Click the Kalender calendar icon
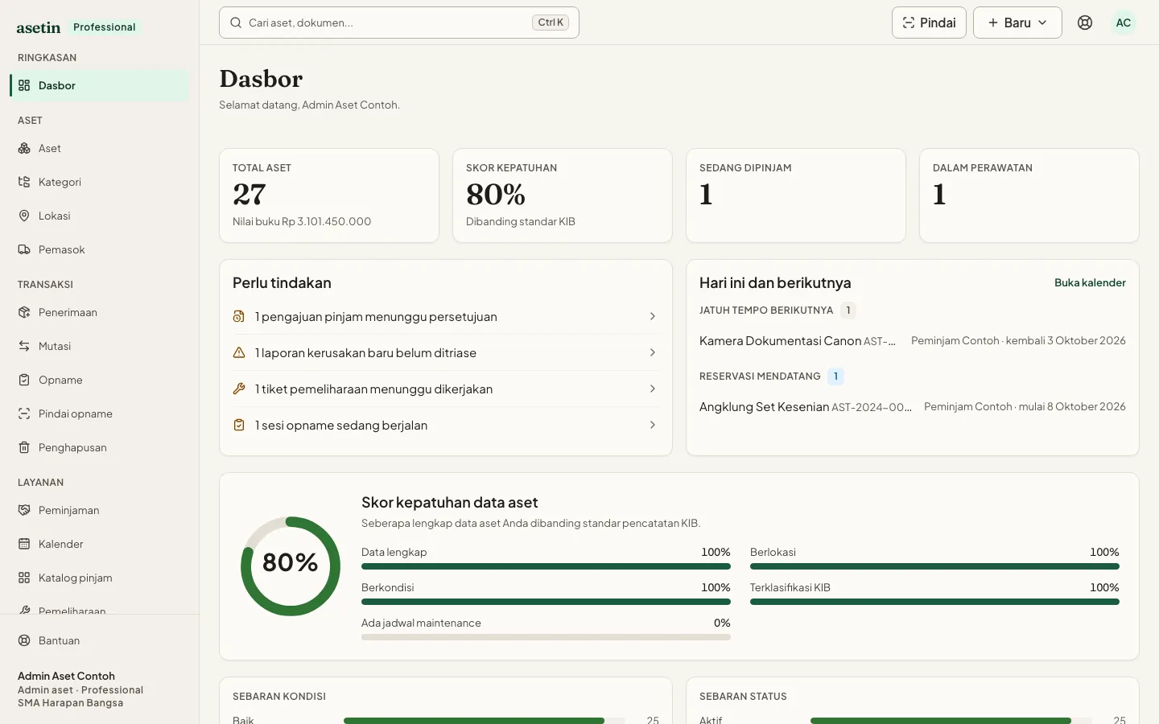Screen dimensions: 1159x724 click(x=24, y=544)
